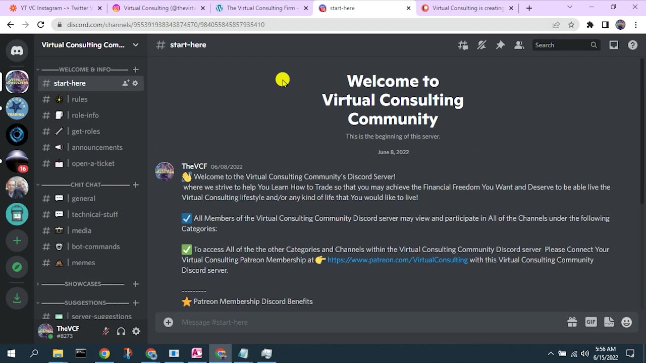646x363 pixels.
Task: Open Explore Public Servers compass icon
Action: pos(17,267)
